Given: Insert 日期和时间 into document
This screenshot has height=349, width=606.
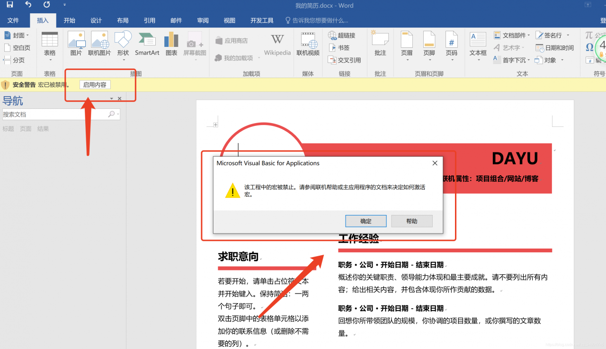Looking at the screenshot, I should pyautogui.click(x=554, y=48).
